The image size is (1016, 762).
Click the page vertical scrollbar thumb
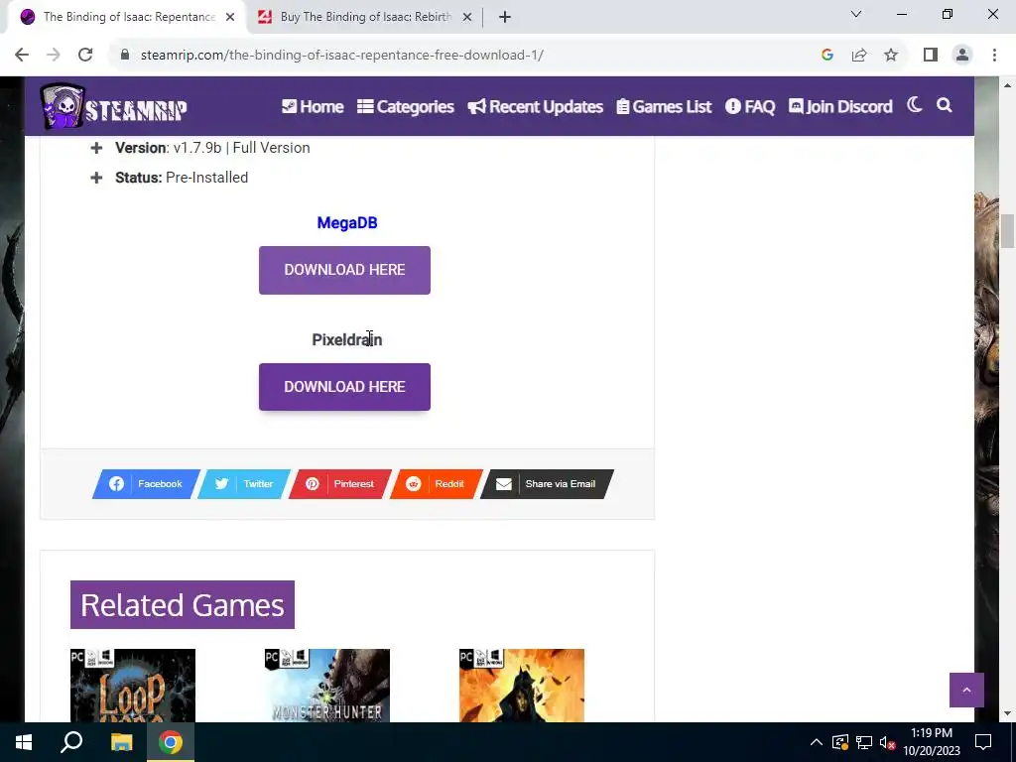pos(1007,230)
